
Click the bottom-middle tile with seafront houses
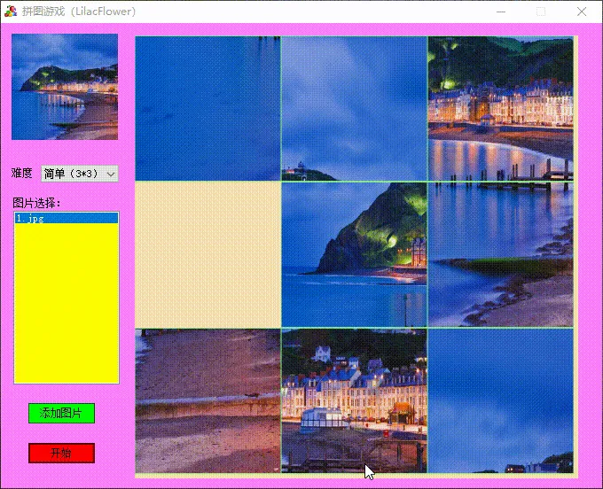click(x=354, y=400)
